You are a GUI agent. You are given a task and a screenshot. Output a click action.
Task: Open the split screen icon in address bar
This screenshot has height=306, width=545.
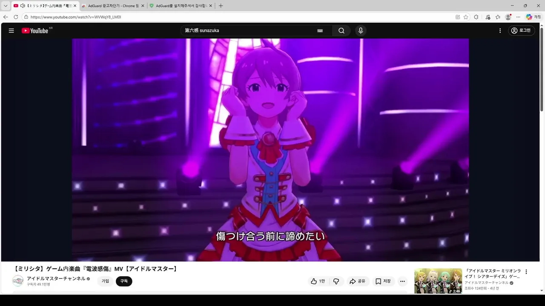458,17
